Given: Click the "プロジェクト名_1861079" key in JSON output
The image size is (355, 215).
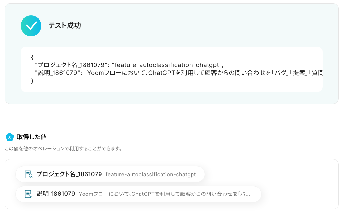Looking at the screenshot, I should 71,65.
